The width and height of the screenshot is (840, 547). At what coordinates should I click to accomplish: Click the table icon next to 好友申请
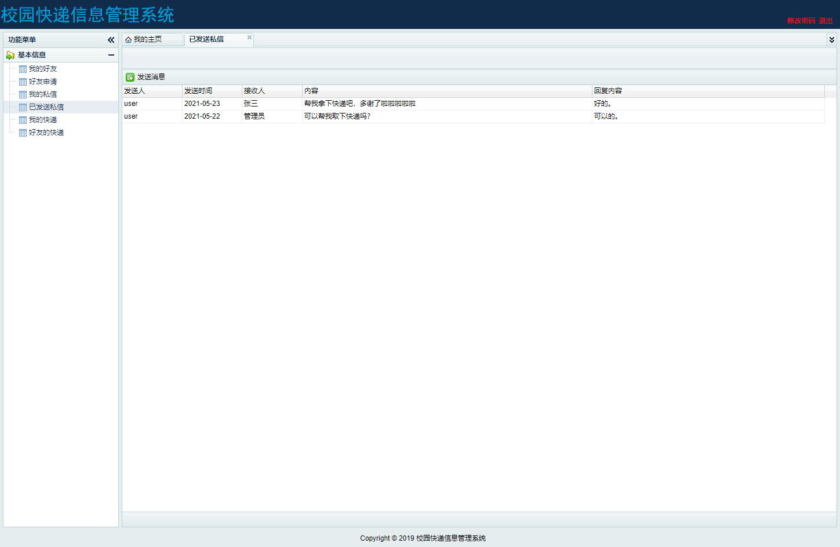tap(23, 82)
